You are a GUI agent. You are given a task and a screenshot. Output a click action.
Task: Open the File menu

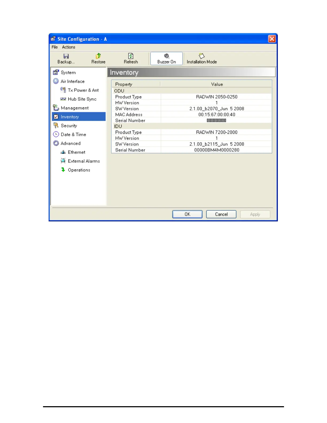(54, 47)
